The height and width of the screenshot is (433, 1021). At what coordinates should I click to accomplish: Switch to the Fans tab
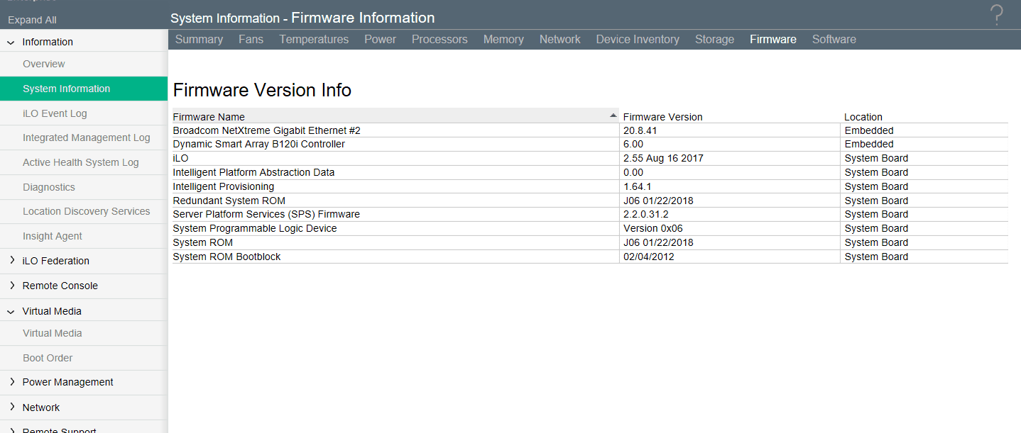(x=251, y=40)
